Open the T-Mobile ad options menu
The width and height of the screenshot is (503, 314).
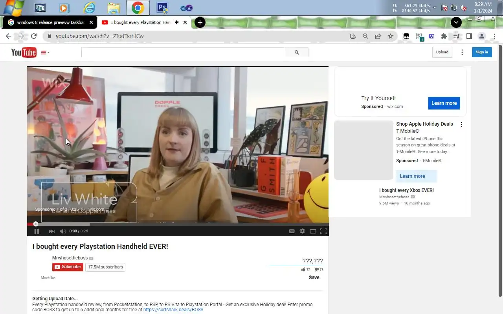tap(461, 125)
